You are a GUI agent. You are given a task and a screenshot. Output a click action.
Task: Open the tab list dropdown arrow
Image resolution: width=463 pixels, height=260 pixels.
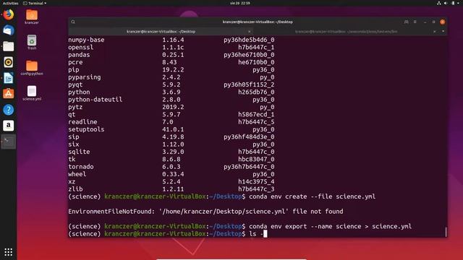(x=443, y=31)
